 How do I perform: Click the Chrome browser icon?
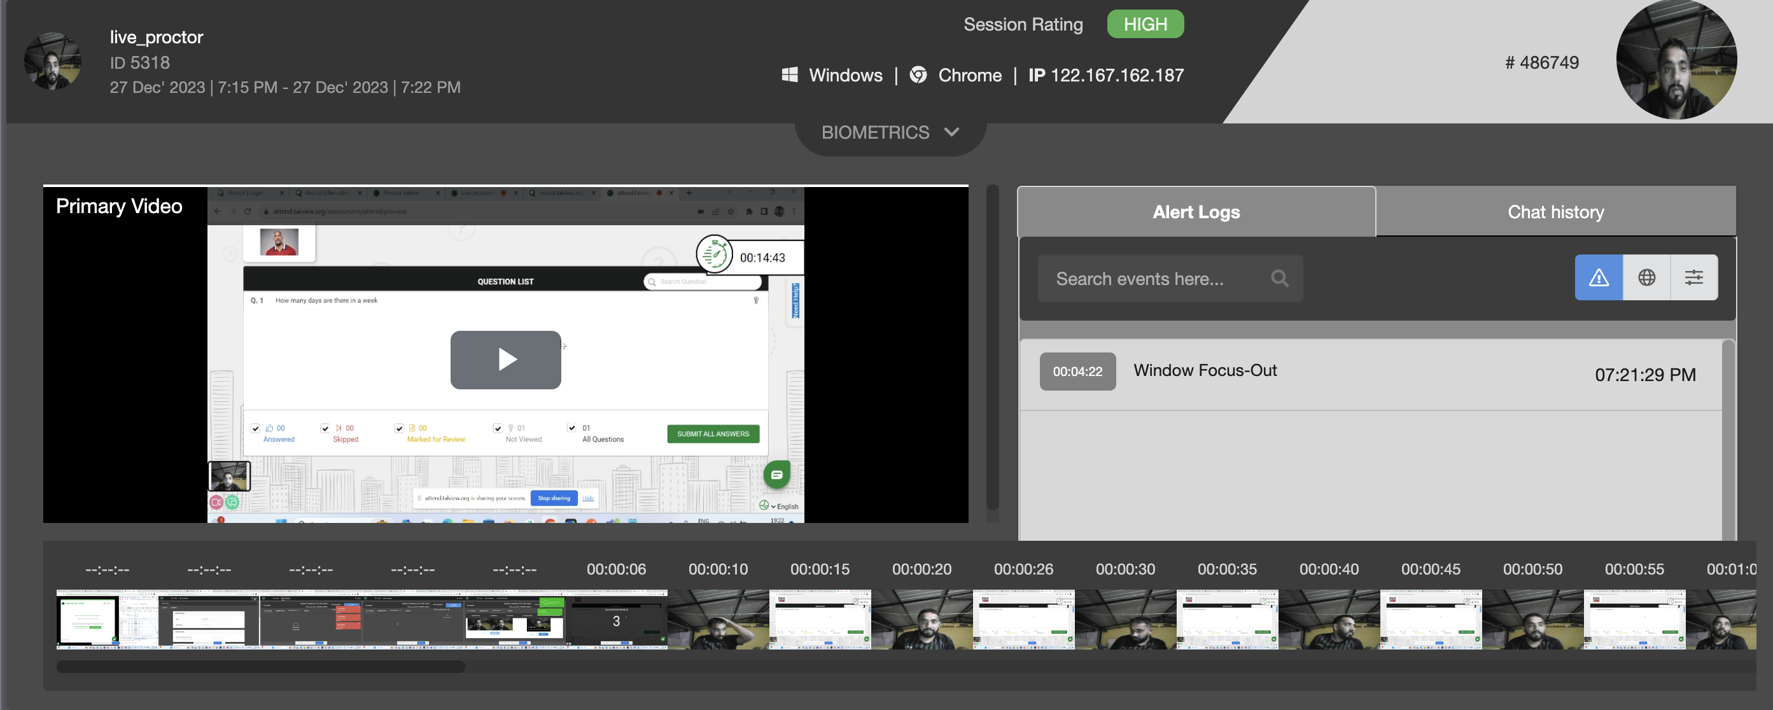point(918,75)
